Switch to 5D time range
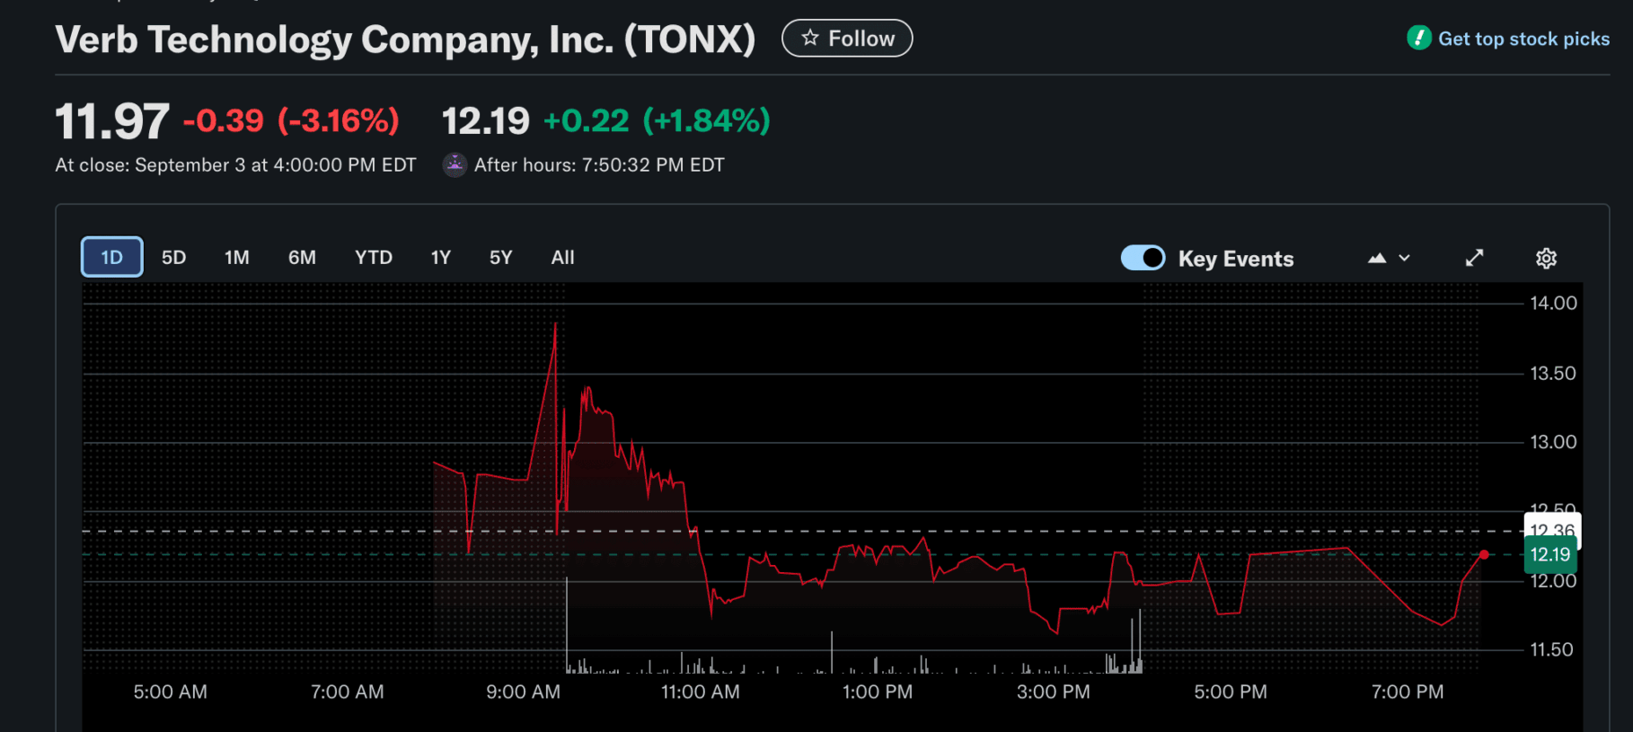 (173, 258)
